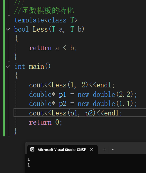Click the line declaring p2 as new double(1.1)
146x173 pixels.
83,104
